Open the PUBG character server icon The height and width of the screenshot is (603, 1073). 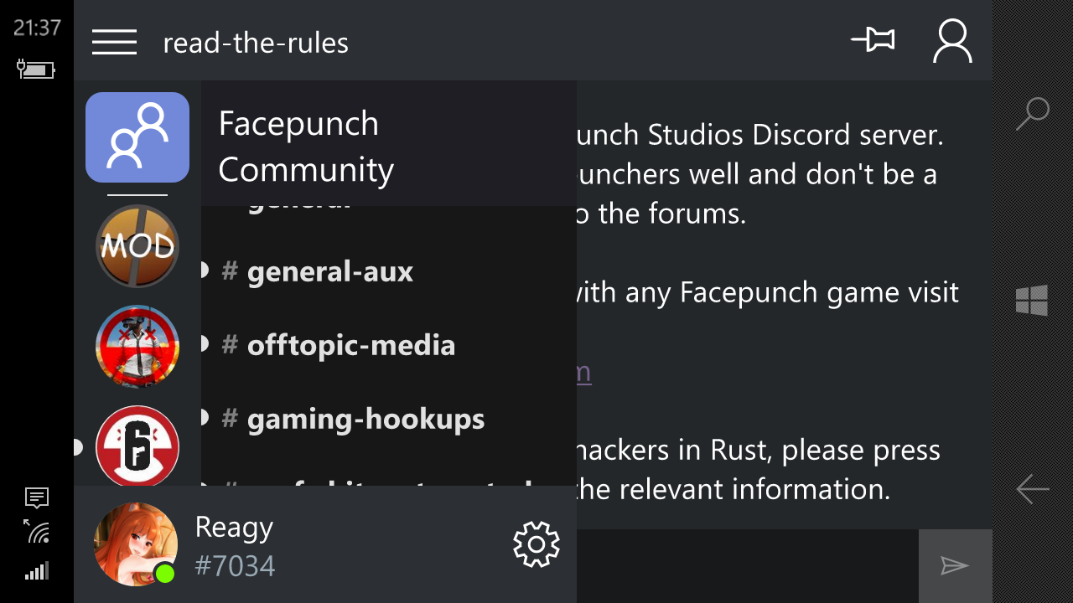coord(137,347)
